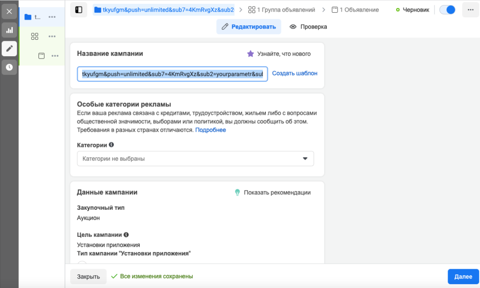Switch to the Проверка tab
The image size is (480, 288).
click(x=308, y=27)
